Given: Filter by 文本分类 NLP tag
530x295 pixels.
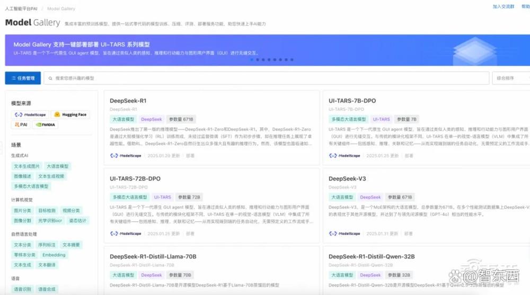Looking at the screenshot, I should pos(22,245).
